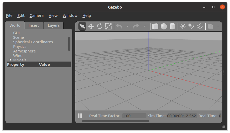The width and height of the screenshot is (230, 133).
Task: Open the Edit menu
Action: 21,16
